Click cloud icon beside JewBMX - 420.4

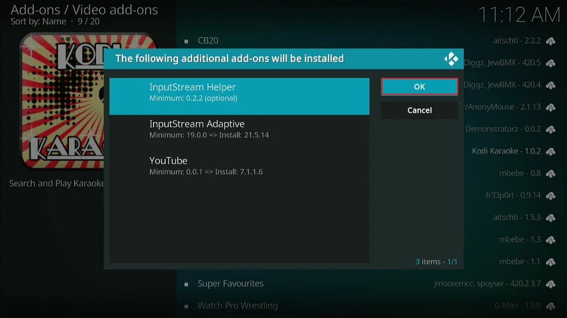550,85
